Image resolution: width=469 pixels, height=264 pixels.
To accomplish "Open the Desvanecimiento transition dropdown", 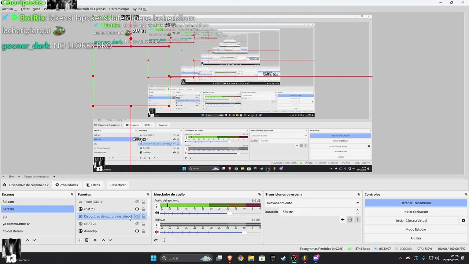I will click(x=313, y=203).
